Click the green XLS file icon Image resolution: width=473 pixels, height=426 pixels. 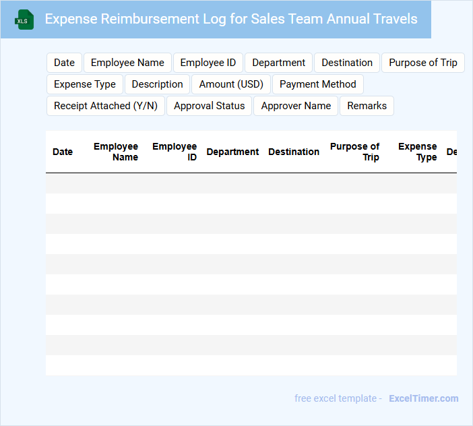[24, 20]
